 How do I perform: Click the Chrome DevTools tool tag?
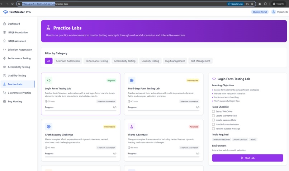pyautogui.click(x=240, y=139)
